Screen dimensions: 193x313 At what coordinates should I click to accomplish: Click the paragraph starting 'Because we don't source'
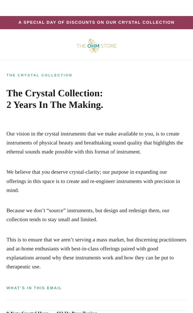point(88,215)
